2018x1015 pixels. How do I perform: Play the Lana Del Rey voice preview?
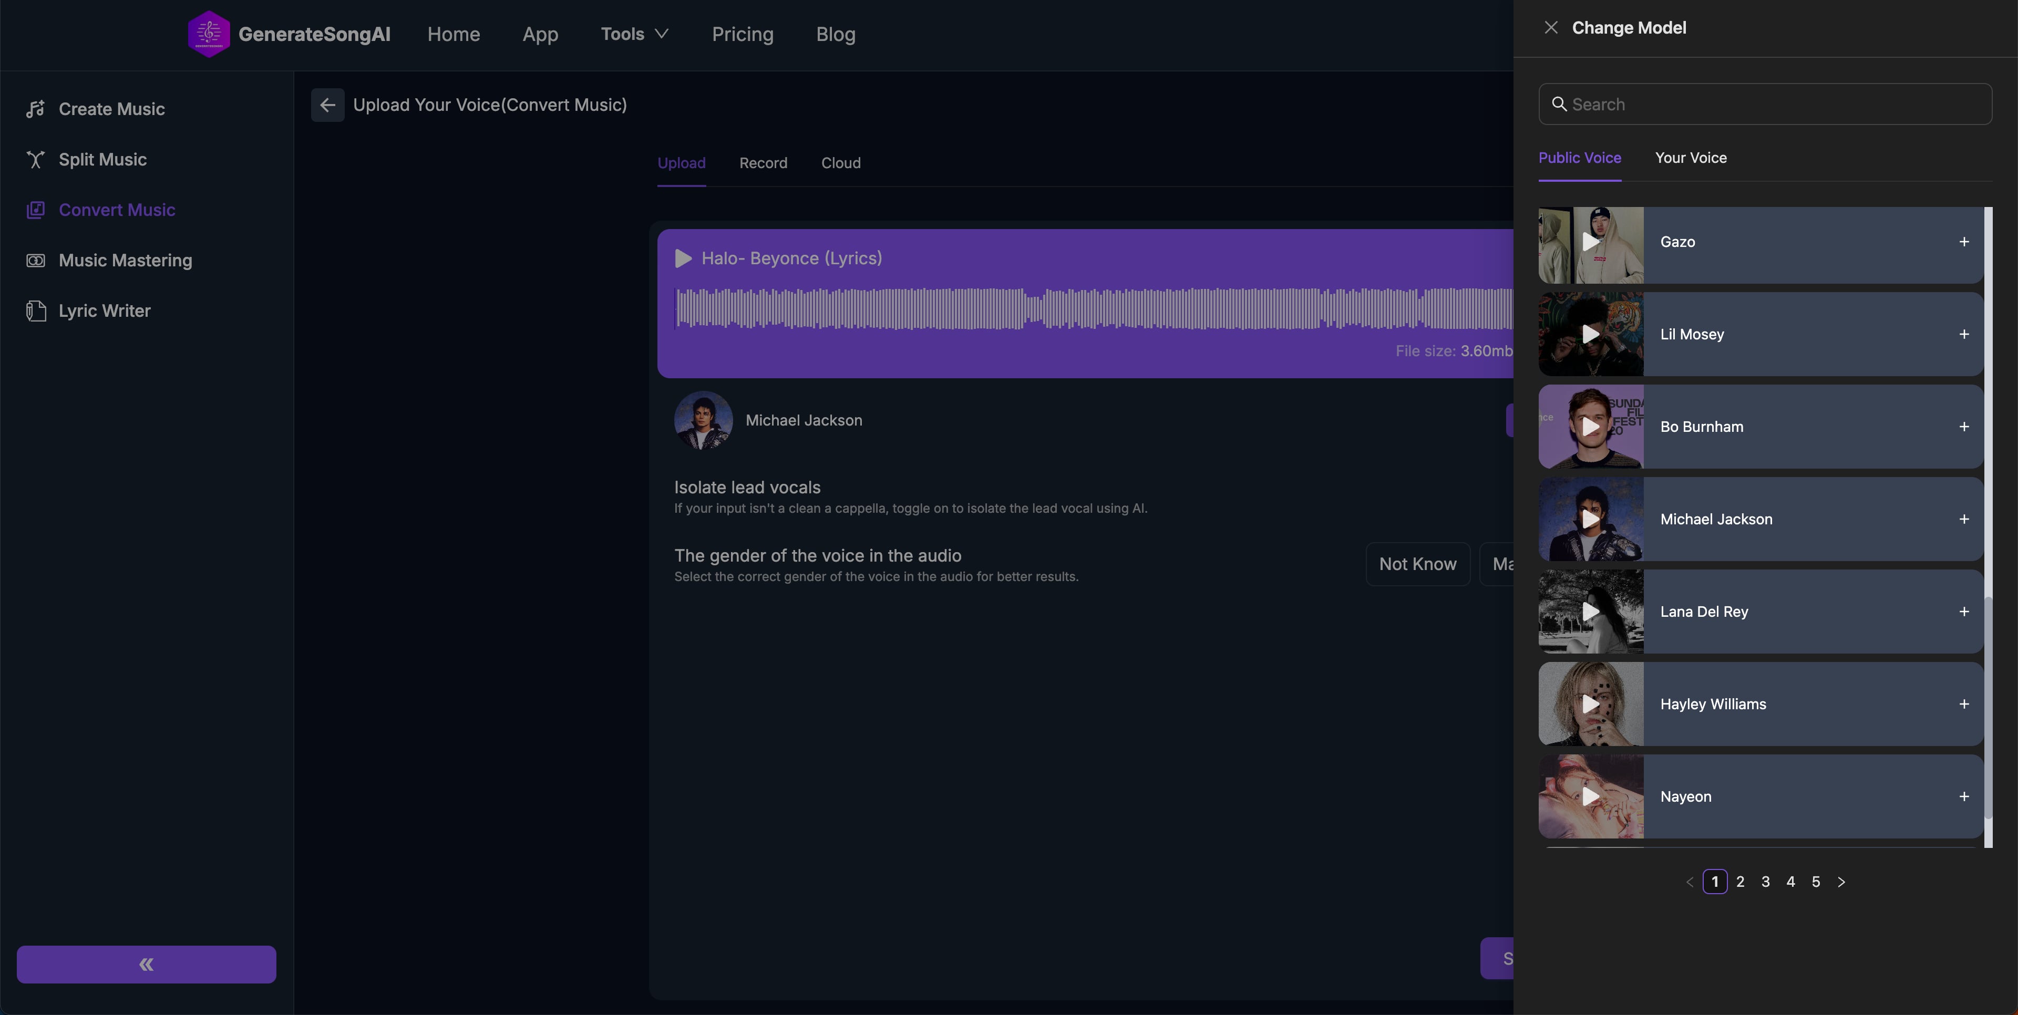coord(1590,612)
